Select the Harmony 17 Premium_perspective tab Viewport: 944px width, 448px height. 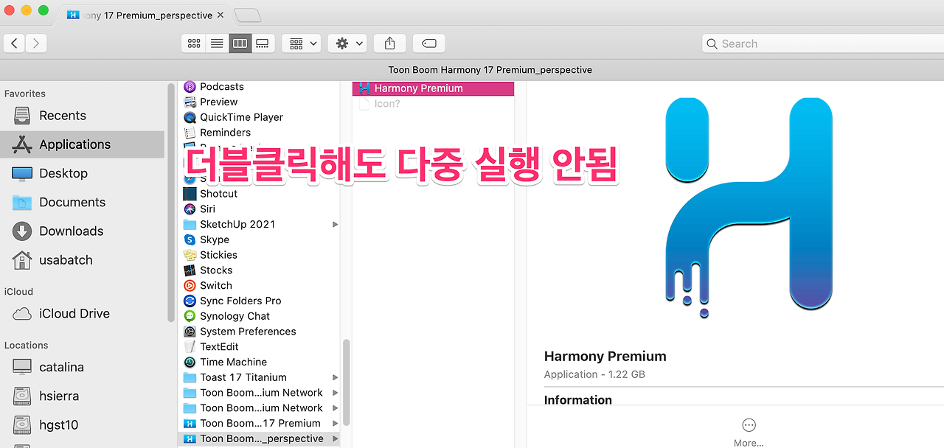point(144,15)
